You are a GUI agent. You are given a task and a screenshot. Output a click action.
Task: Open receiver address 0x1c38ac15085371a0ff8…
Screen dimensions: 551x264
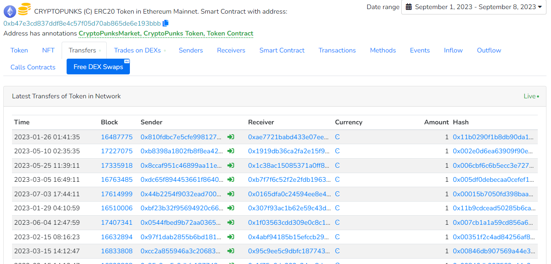[289, 166]
